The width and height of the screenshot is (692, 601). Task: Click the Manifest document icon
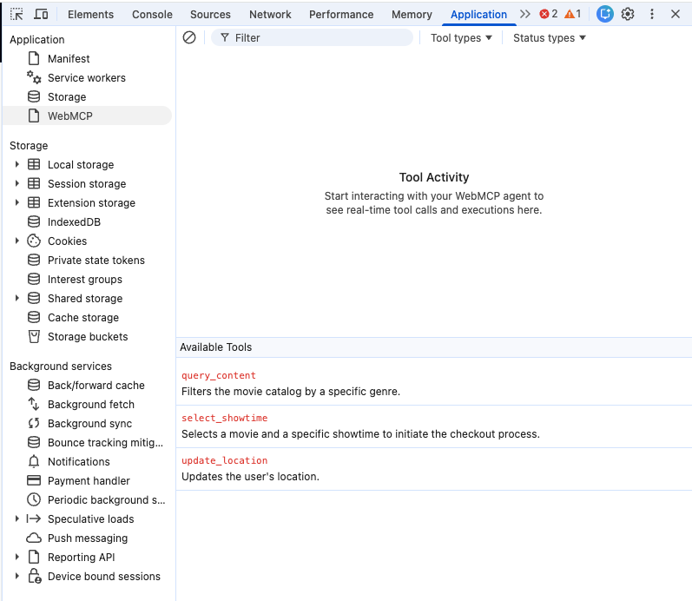34,58
